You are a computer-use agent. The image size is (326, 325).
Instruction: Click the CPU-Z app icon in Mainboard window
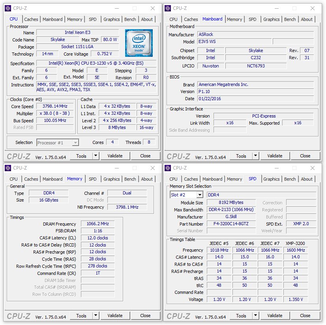pyautogui.click(x=168, y=8)
